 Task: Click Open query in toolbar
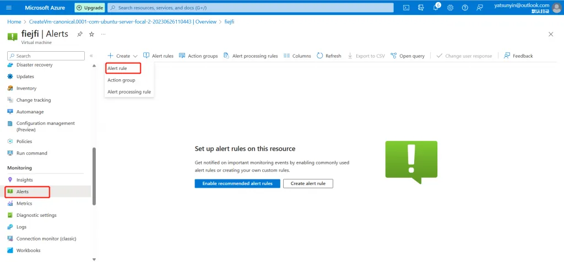point(408,56)
